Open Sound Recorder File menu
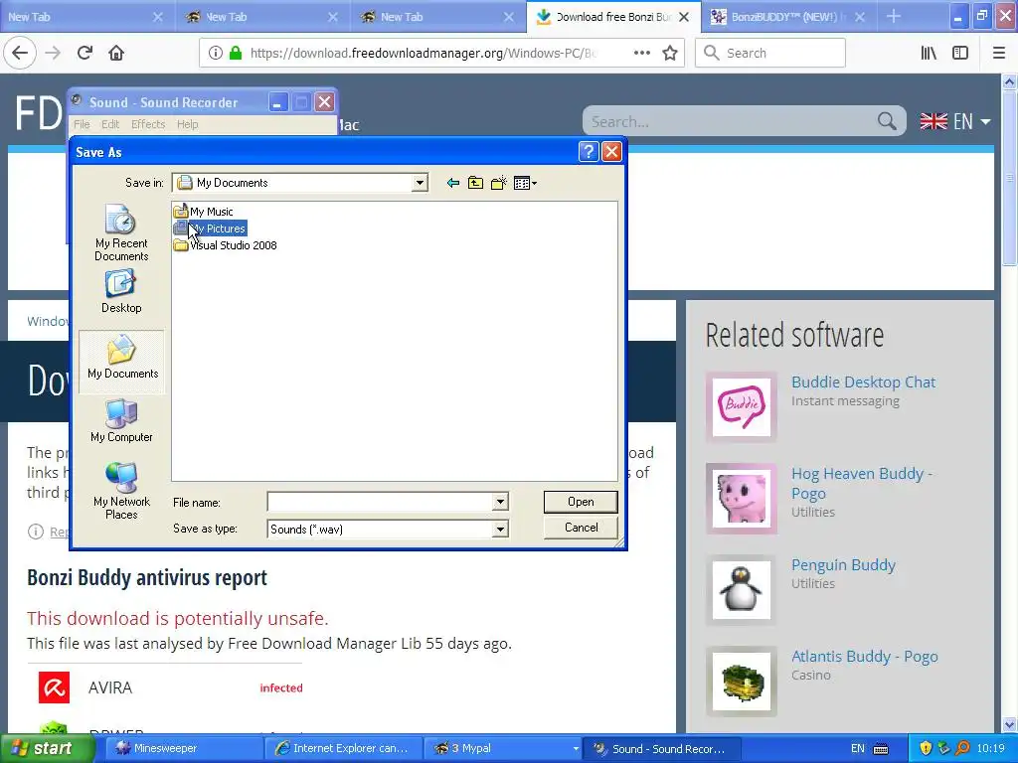 click(x=82, y=124)
